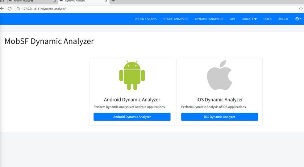Select the Dynamic Analysis browser tab

point(83,1)
